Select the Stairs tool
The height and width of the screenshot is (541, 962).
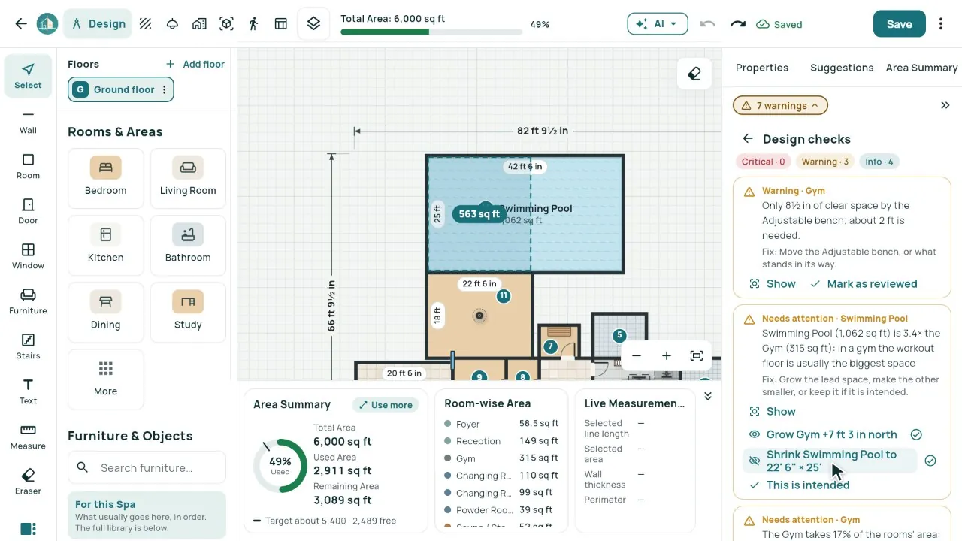click(28, 347)
